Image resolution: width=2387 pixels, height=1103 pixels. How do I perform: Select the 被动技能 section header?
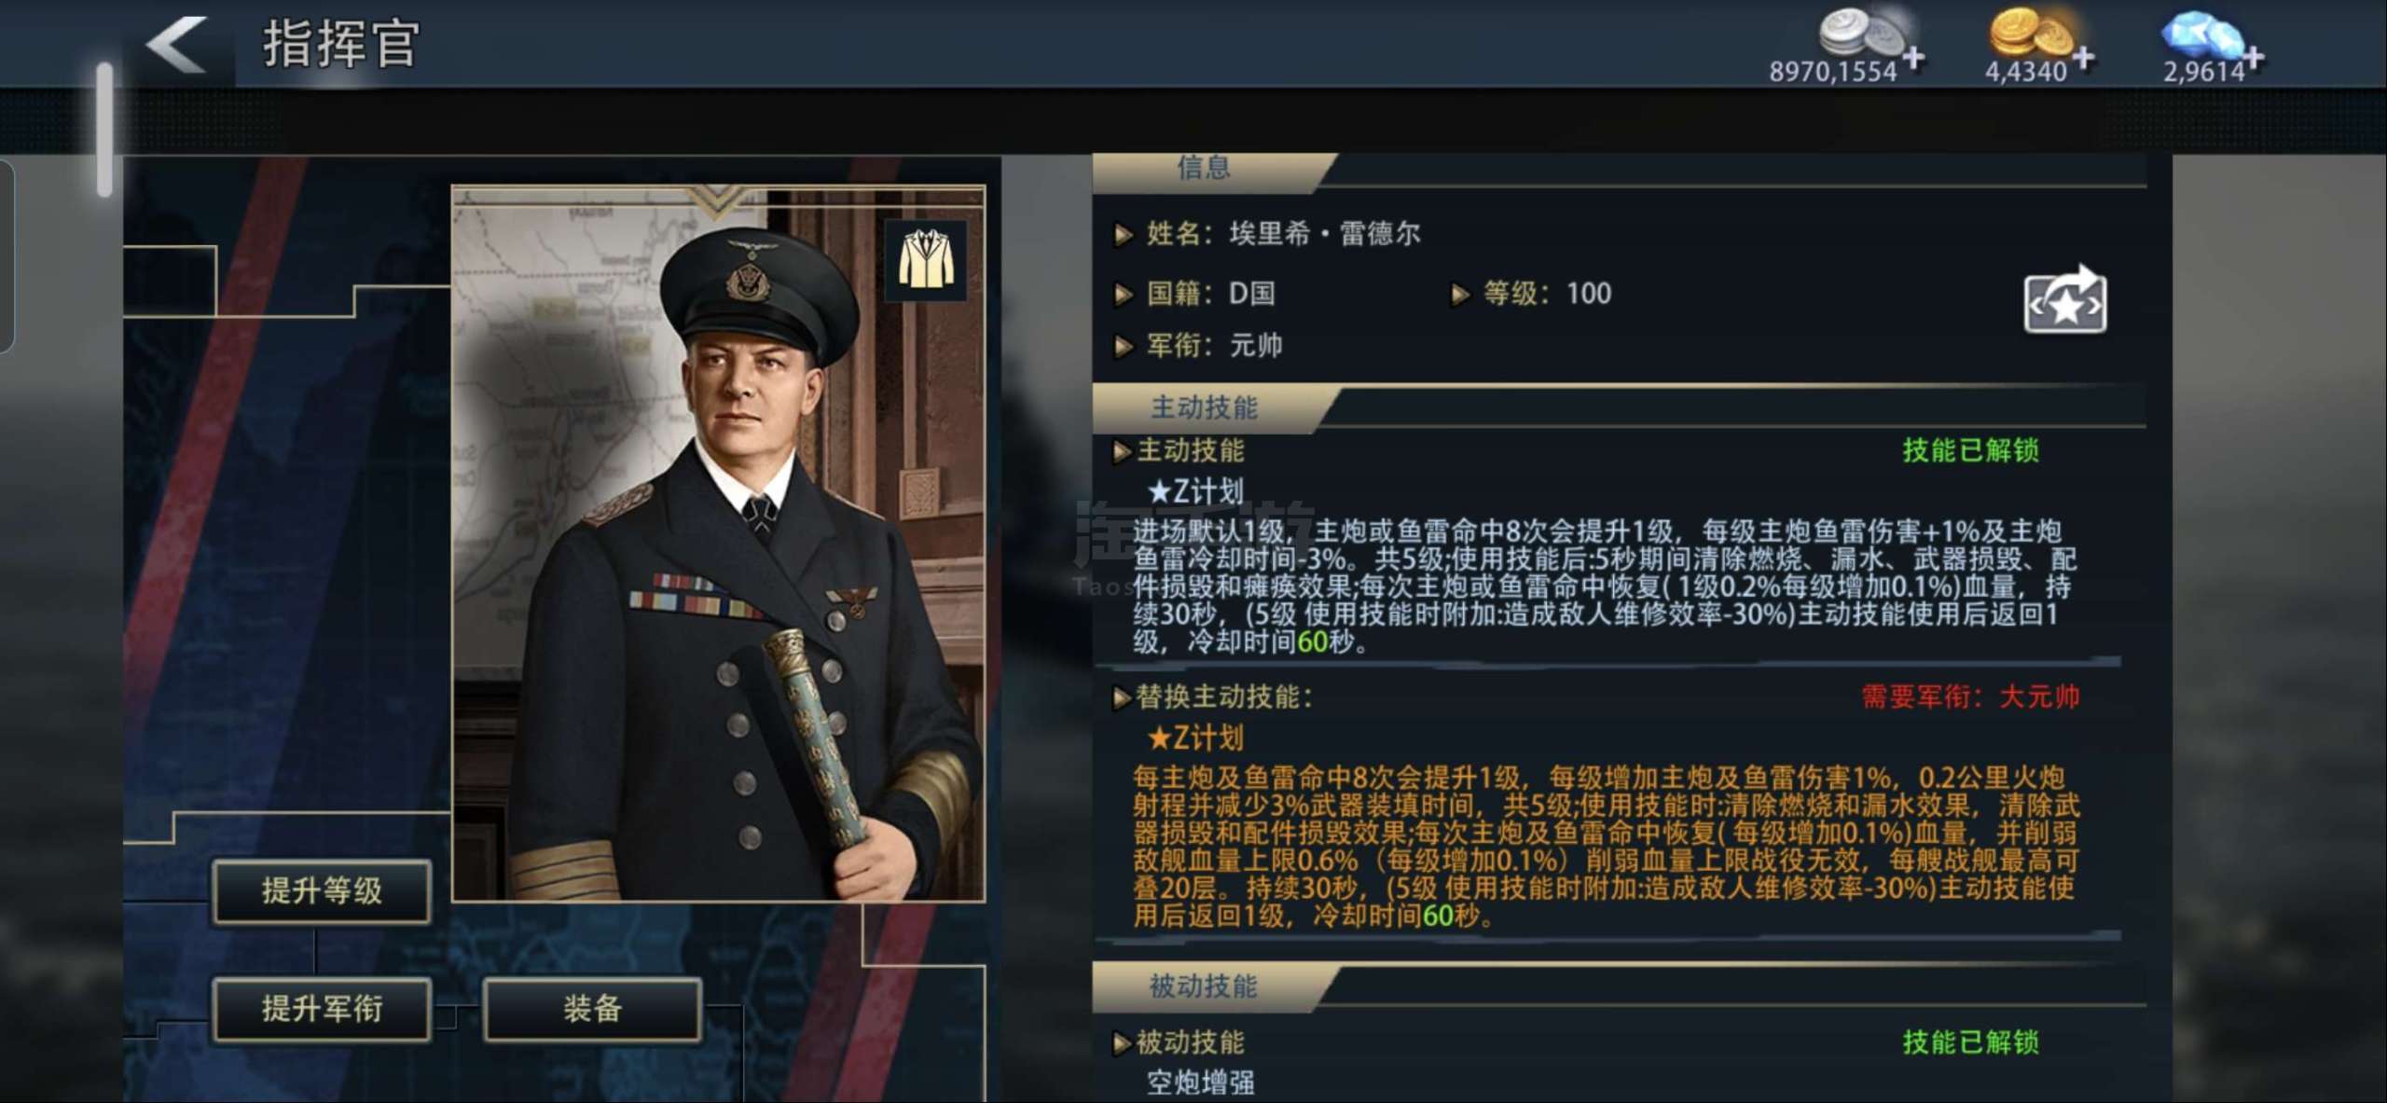(x=1204, y=986)
